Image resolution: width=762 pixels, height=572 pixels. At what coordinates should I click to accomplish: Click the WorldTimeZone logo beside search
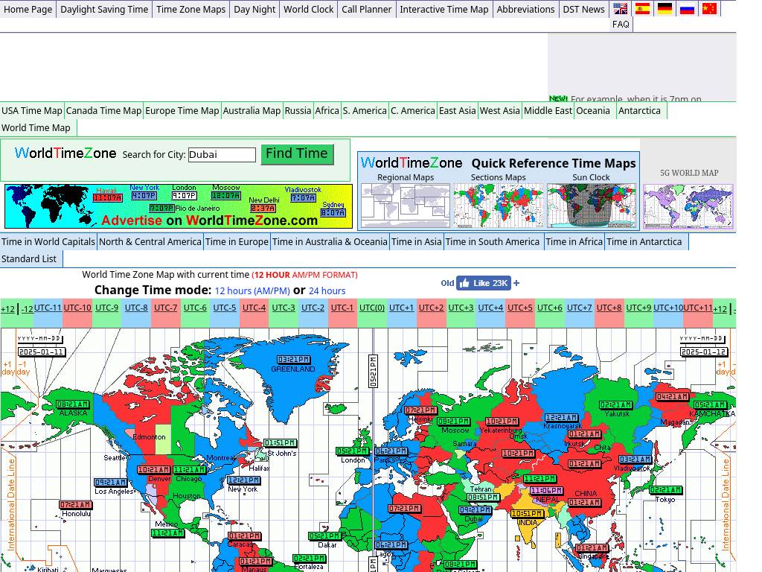point(65,153)
